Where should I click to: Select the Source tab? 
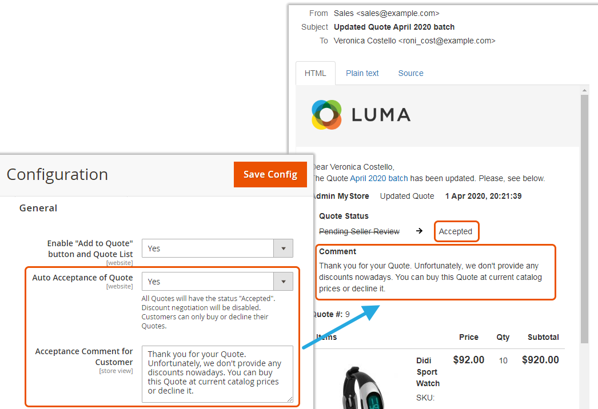tap(410, 73)
